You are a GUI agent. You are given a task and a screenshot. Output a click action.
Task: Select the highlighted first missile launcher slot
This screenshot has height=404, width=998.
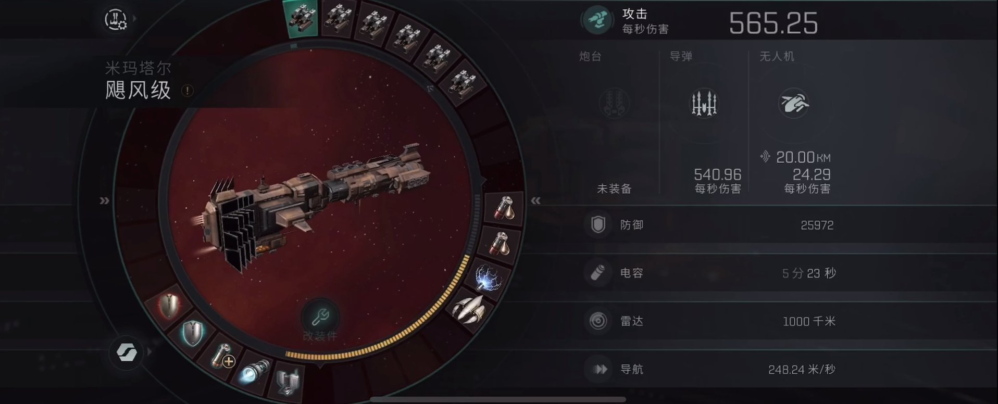pos(301,18)
